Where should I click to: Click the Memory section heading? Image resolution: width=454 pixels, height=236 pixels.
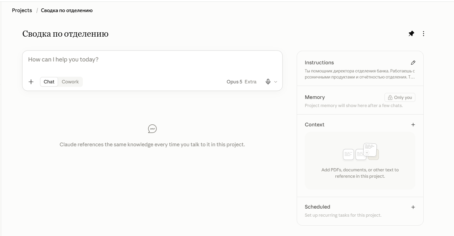pos(315,97)
